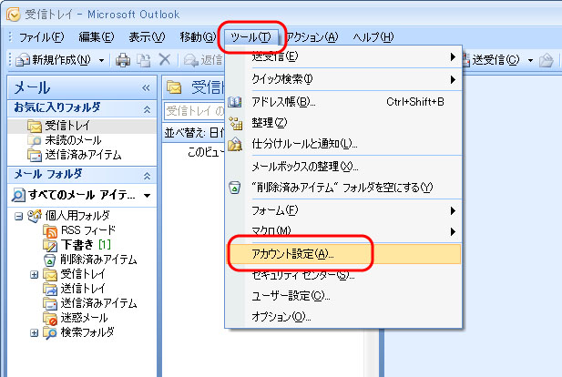Open the 移動(G) menu
The width and height of the screenshot is (562, 377).
tap(198, 37)
